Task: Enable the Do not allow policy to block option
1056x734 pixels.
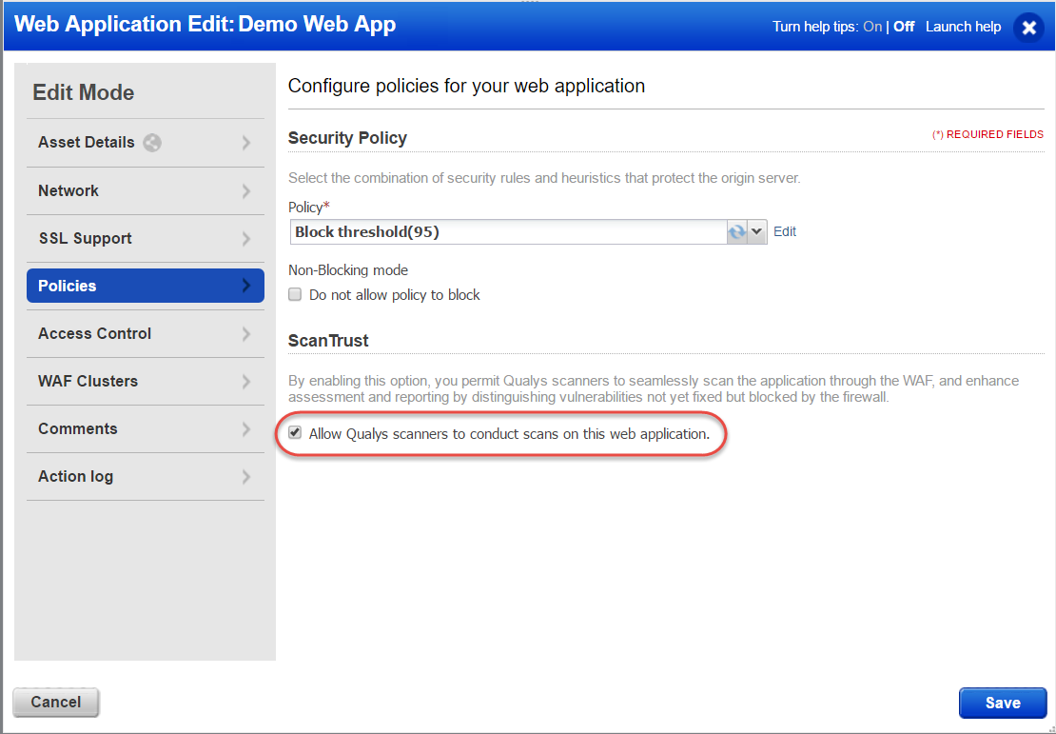Action: tap(295, 294)
